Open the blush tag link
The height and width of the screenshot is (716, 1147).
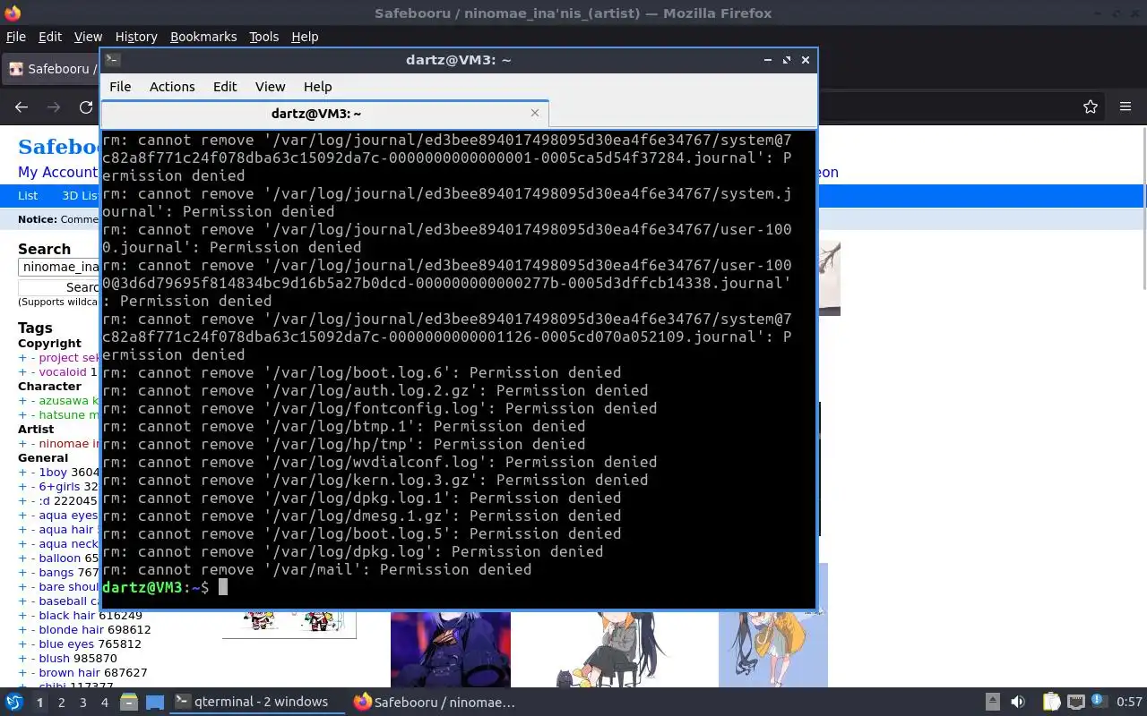[x=54, y=658]
